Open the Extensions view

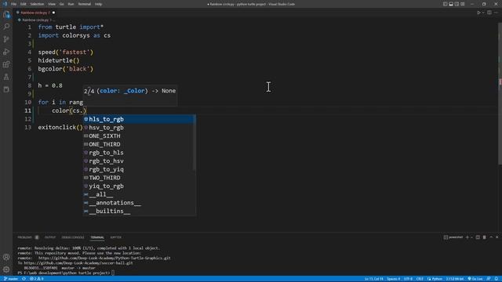pos(6,64)
